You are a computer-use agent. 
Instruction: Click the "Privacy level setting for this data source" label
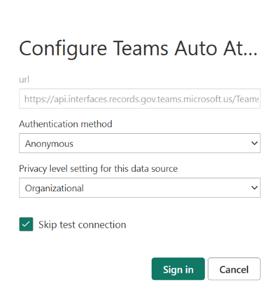[98, 169]
